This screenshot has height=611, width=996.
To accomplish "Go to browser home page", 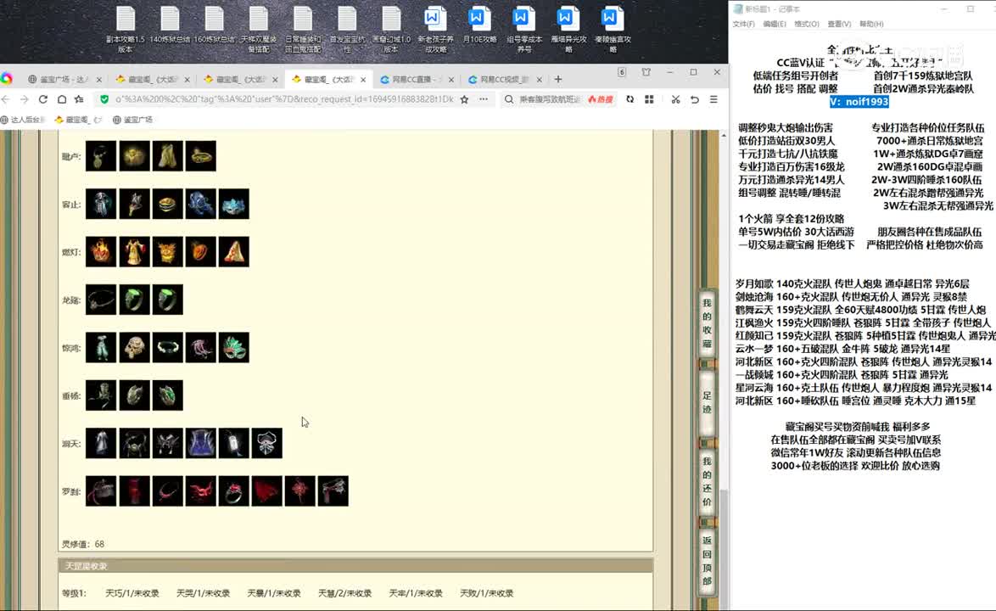I will [x=62, y=99].
